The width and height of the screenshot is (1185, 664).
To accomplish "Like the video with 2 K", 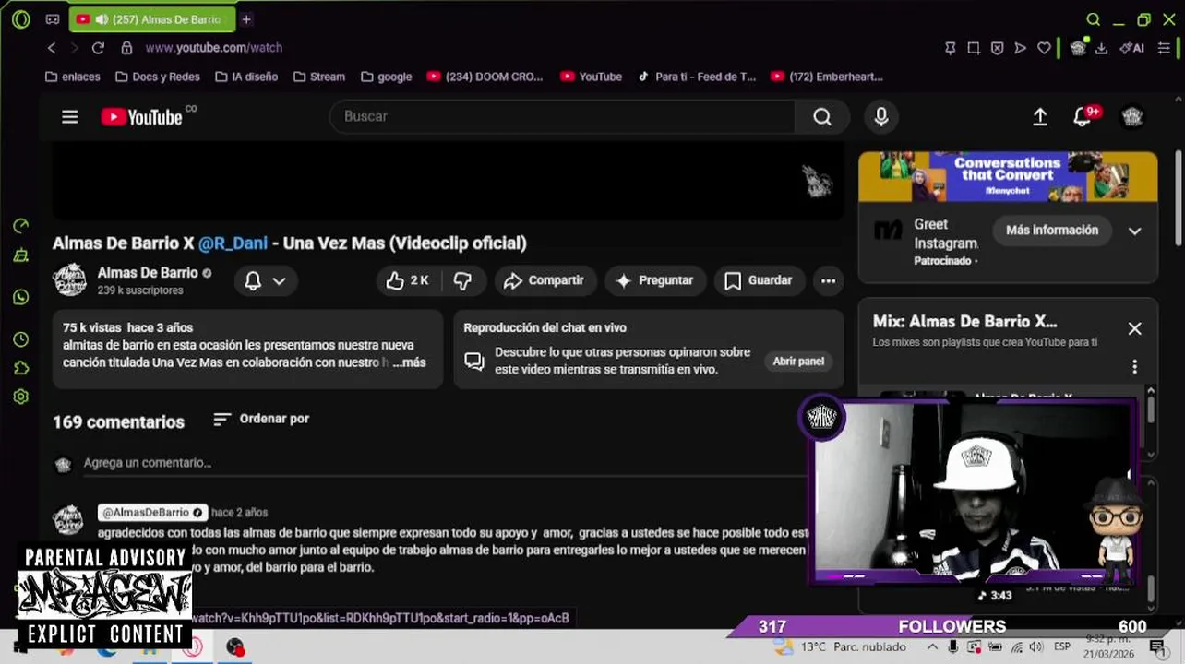I will click(x=408, y=280).
